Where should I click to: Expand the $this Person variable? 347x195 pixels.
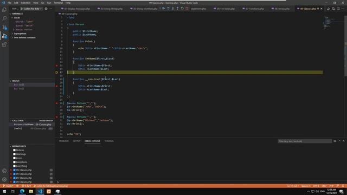coord(14,30)
